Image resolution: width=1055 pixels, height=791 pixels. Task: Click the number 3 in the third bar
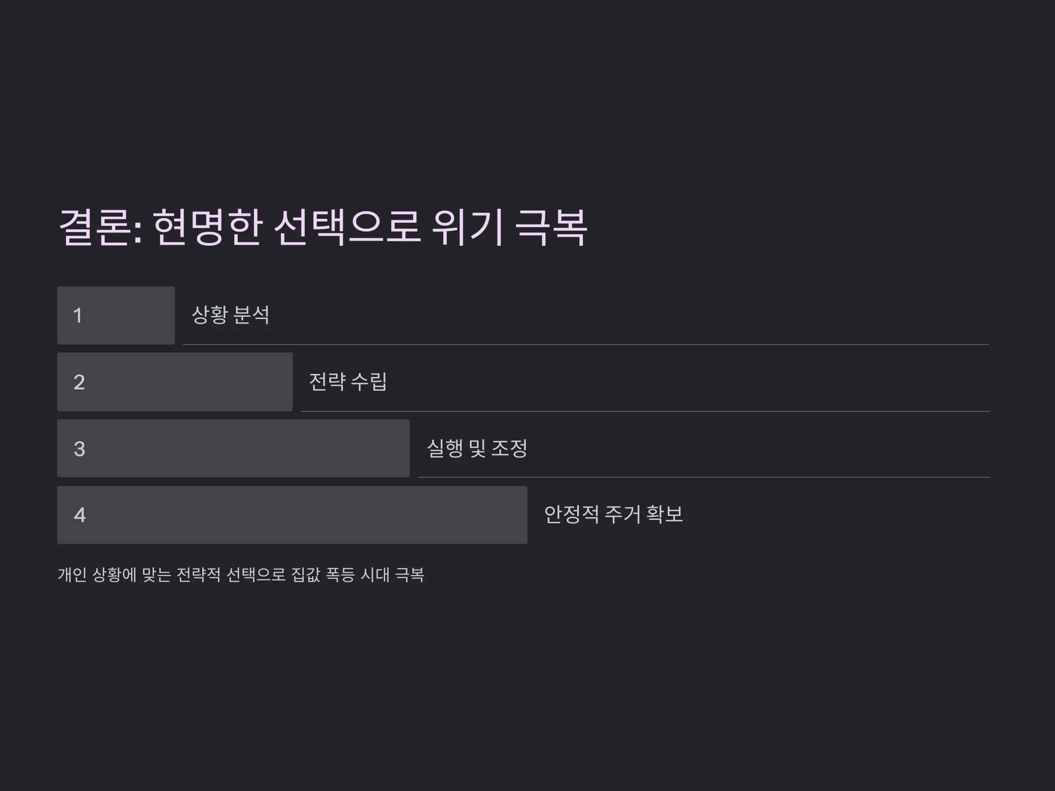(79, 449)
